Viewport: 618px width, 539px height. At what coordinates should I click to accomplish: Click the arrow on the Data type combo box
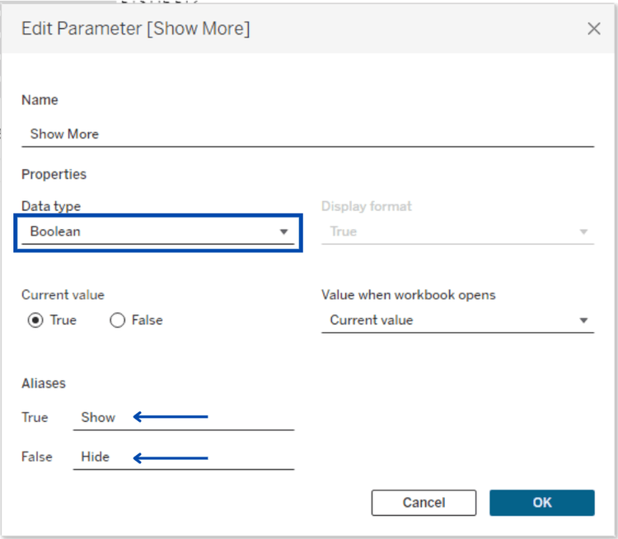(283, 232)
